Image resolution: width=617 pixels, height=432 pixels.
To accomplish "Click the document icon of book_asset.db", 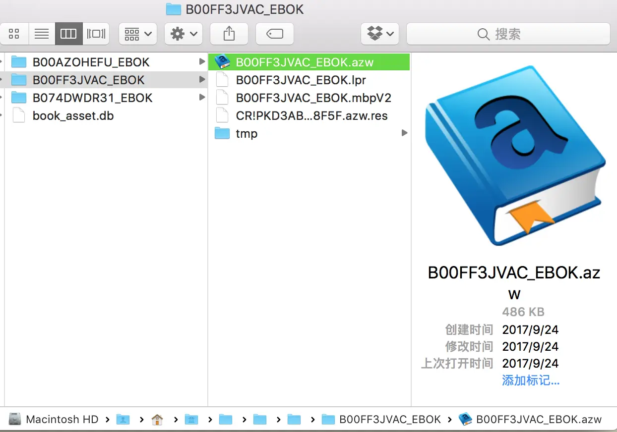I will 19,115.
